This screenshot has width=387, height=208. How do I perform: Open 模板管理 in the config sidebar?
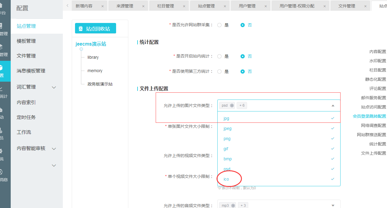click(x=26, y=41)
